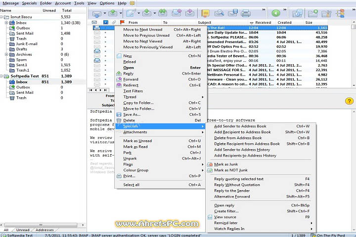The width and height of the screenshot is (356, 237).
Task: Collapse the Ionut Ilascu account tree
Action: pos(1,17)
